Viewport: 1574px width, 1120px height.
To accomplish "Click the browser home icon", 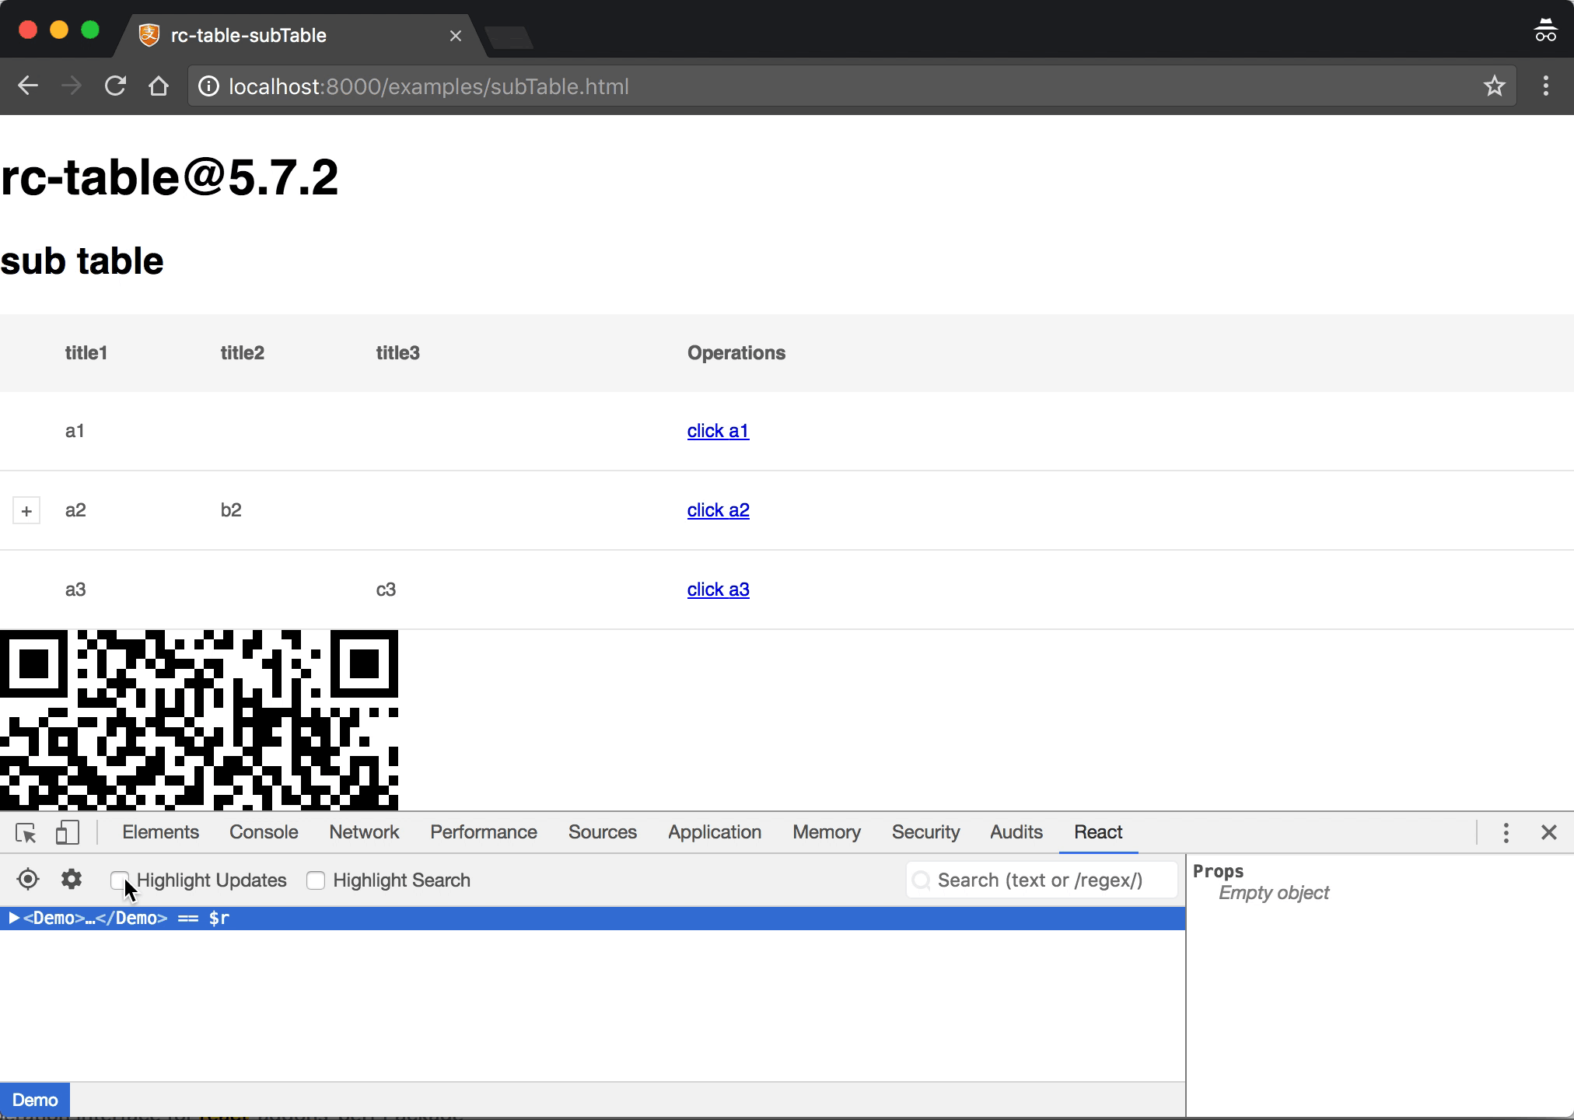I will pos(159,86).
